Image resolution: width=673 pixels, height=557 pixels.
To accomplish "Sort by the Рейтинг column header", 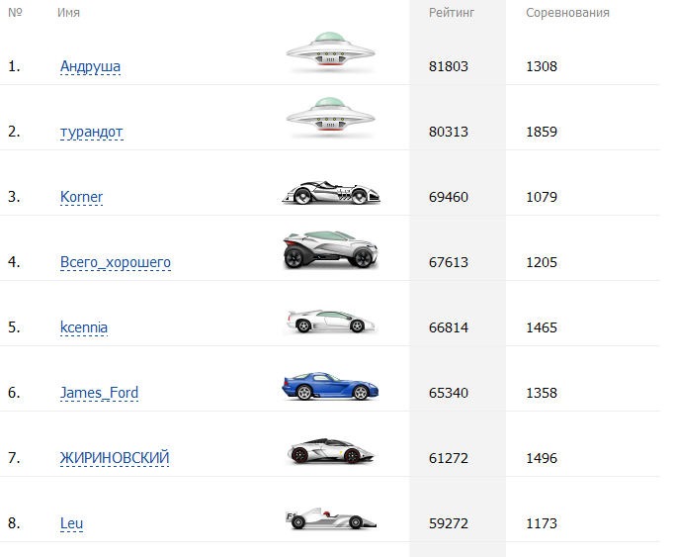I will 452,13.
